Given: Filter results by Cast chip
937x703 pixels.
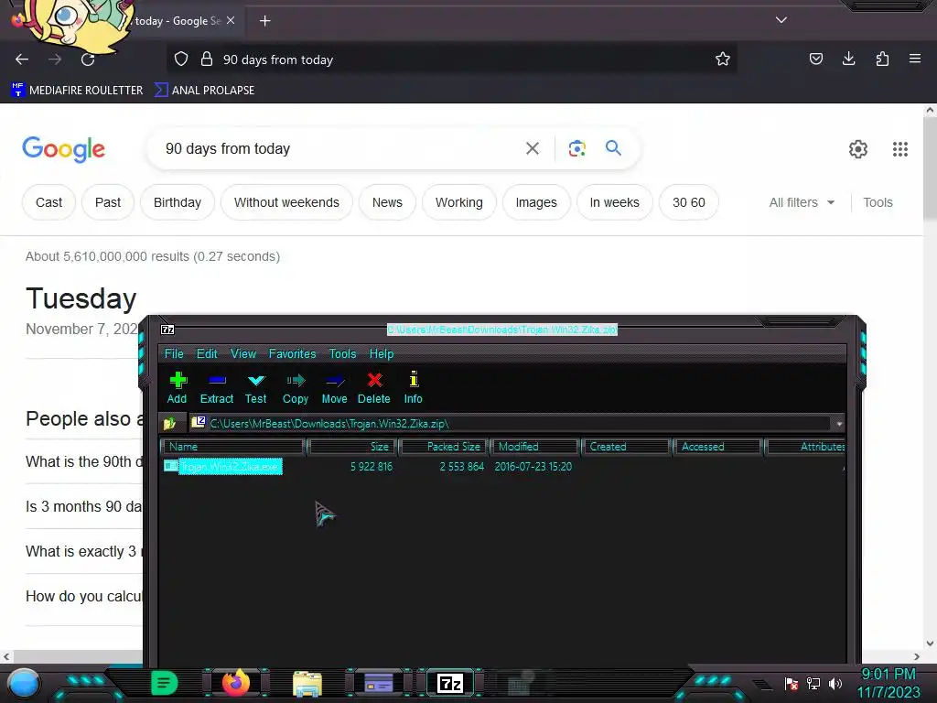Looking at the screenshot, I should [49, 202].
